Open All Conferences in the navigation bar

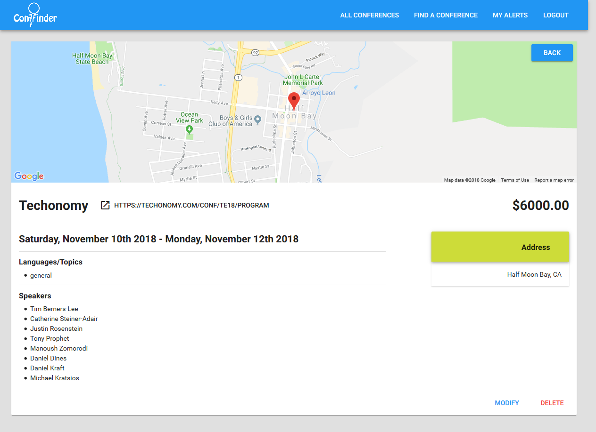[x=370, y=15]
